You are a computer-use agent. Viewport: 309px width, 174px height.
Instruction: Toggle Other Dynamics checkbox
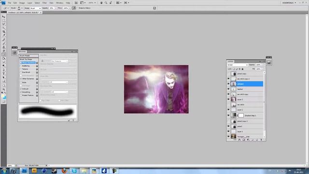tap(21, 79)
